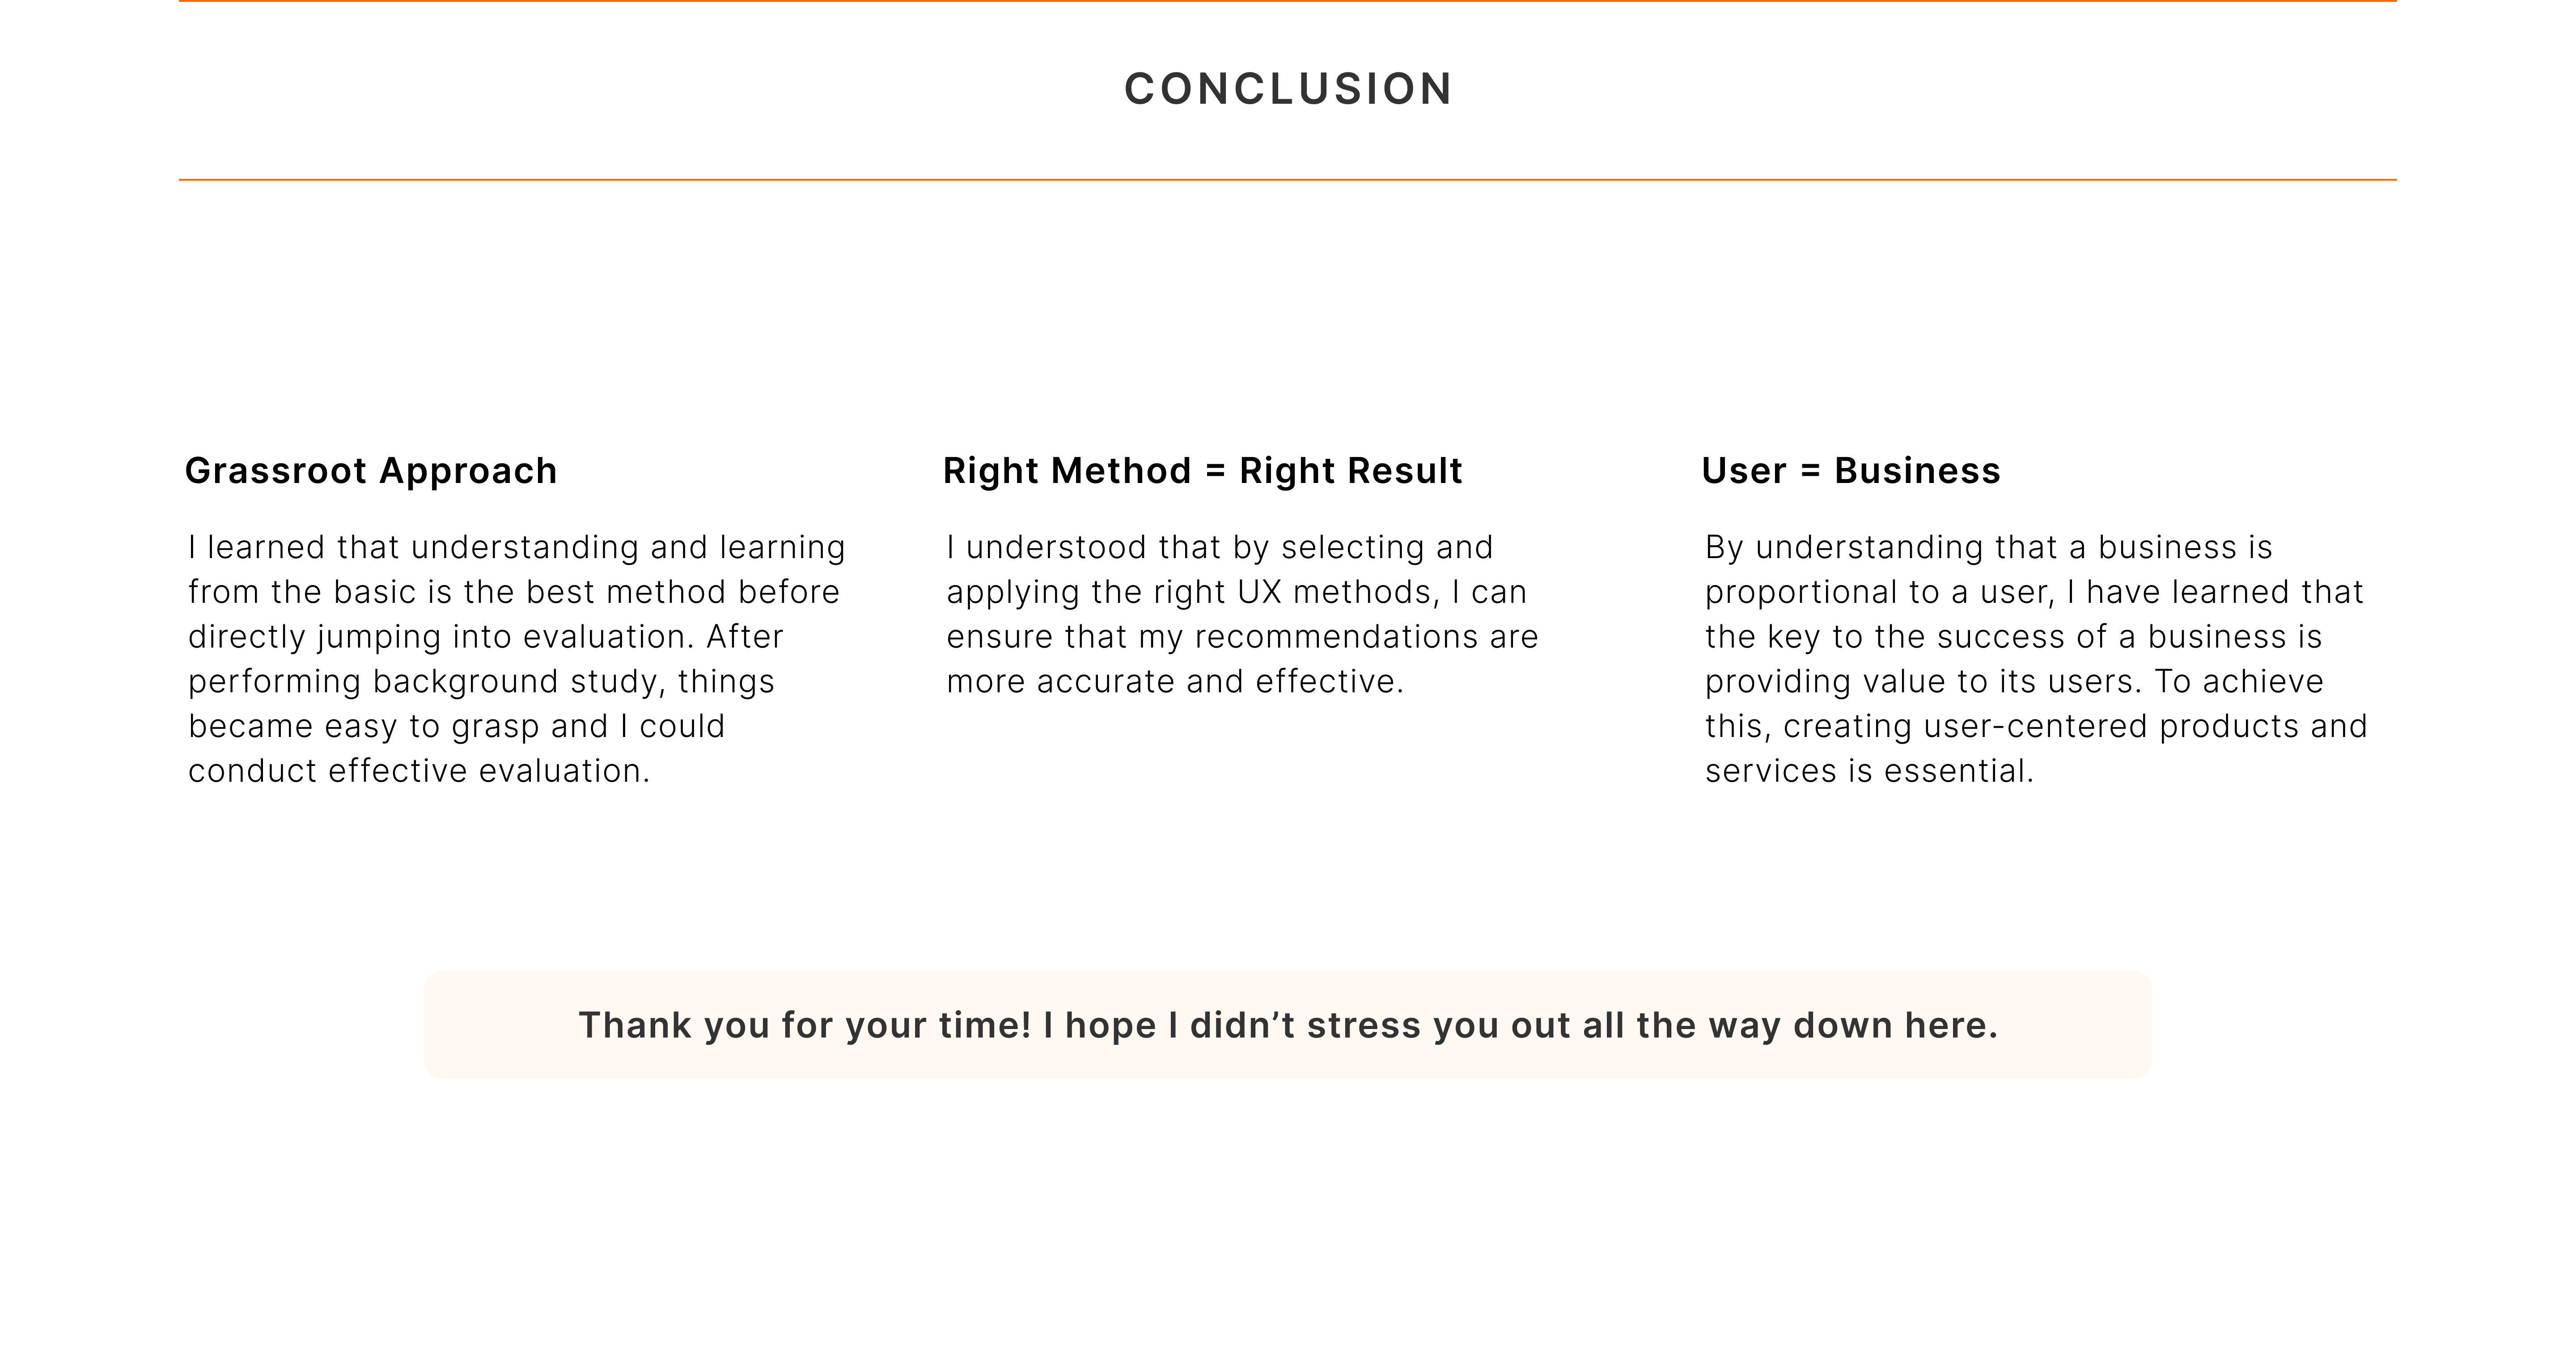2576x1347 pixels.
Task: Click the line "conduct effective evaluation."
Action: (419, 771)
